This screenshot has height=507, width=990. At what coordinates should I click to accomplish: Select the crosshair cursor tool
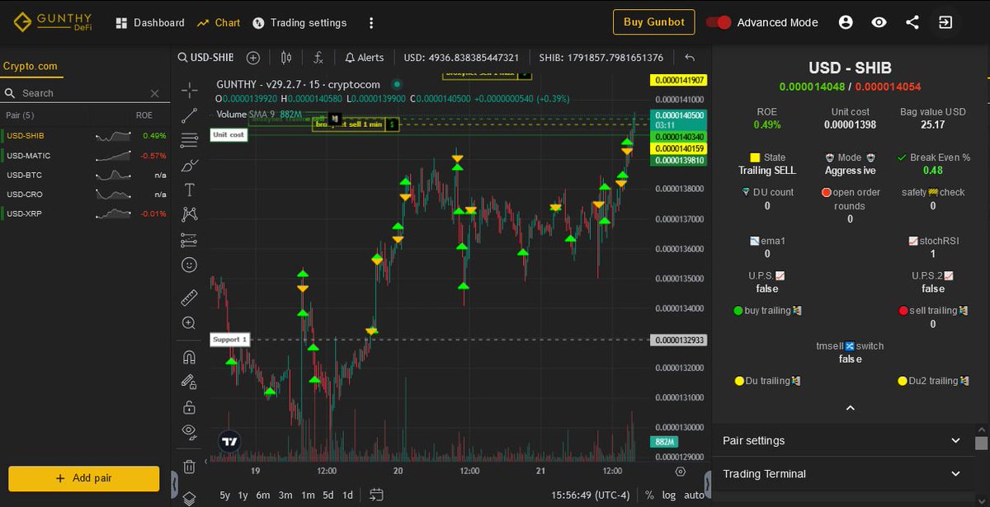point(190,89)
